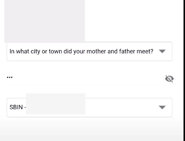Toggle answer visibility with the crossed-eye icon

point(169,79)
